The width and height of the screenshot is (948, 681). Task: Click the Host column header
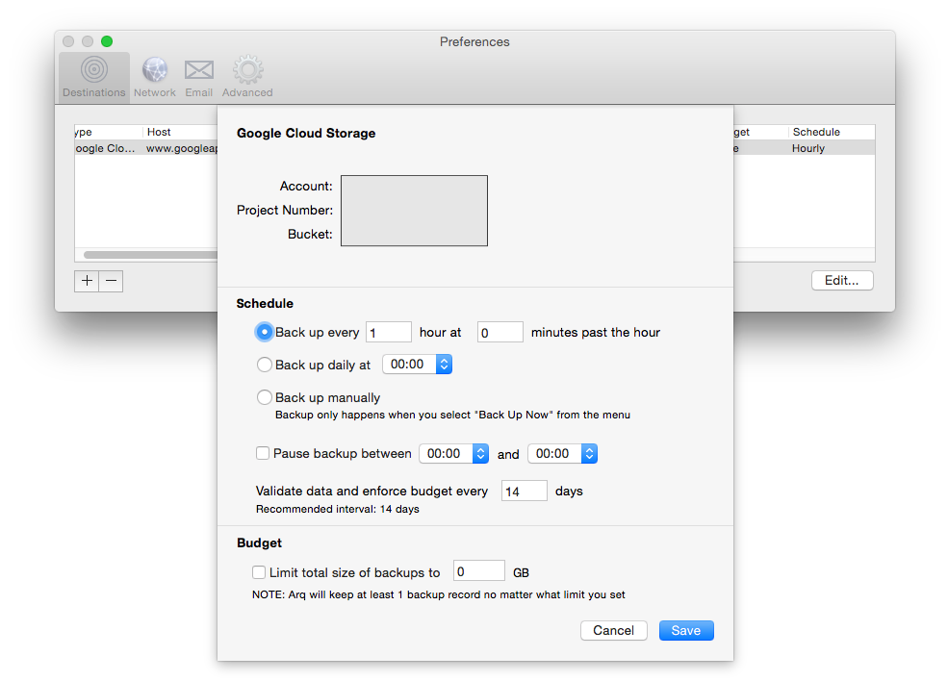[180, 132]
